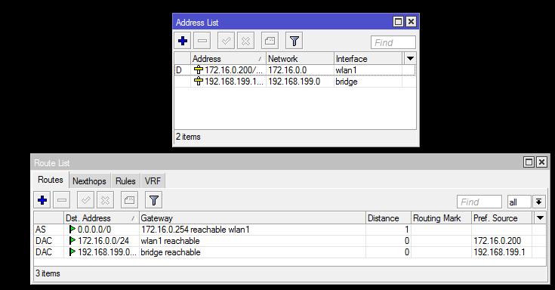
Task: Click the Find field in Address List
Action: pos(393,42)
